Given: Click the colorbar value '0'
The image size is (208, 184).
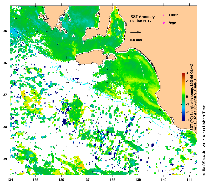Looking at the screenshot, I should (x=187, y=96).
